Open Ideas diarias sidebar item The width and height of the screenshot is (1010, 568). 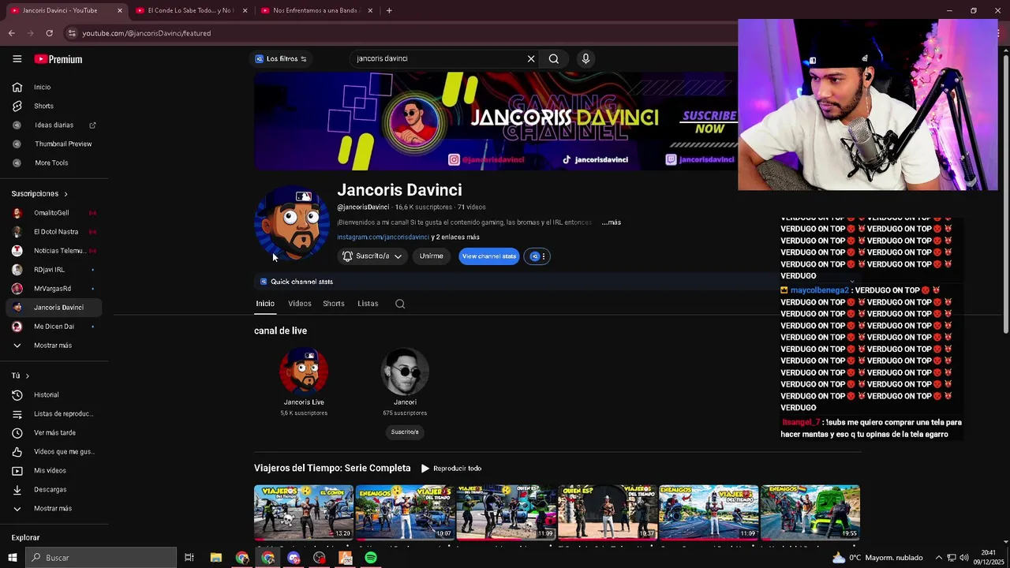[x=54, y=125]
